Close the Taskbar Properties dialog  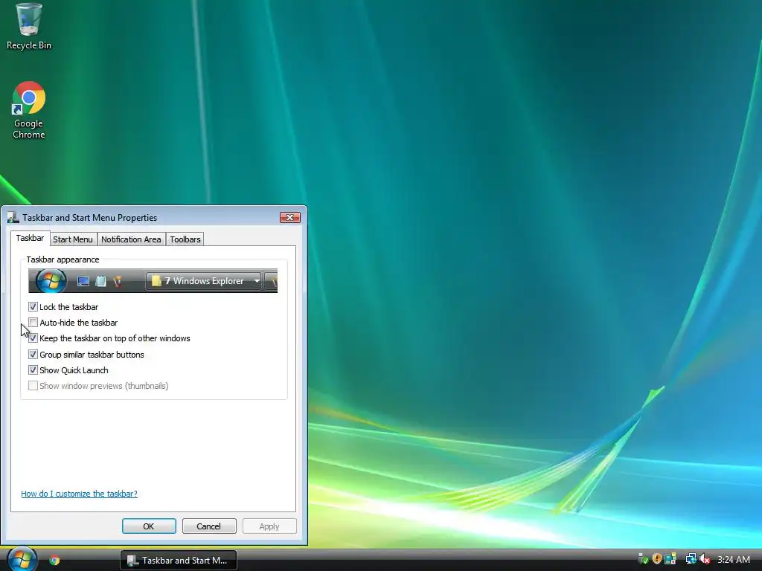pos(290,217)
